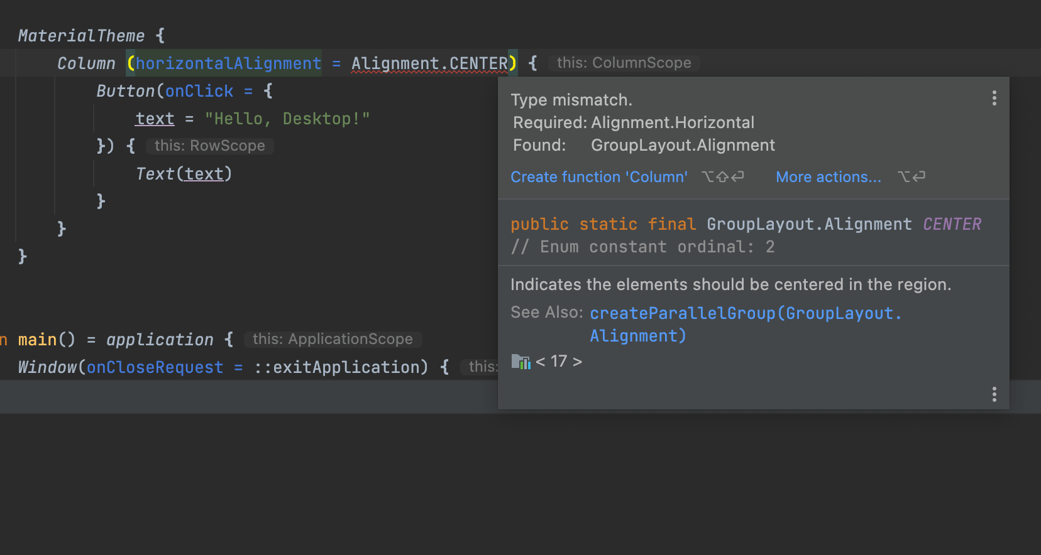Click the onCloseRequest parameter in Window
The height and width of the screenshot is (555, 1041).
(x=155, y=367)
